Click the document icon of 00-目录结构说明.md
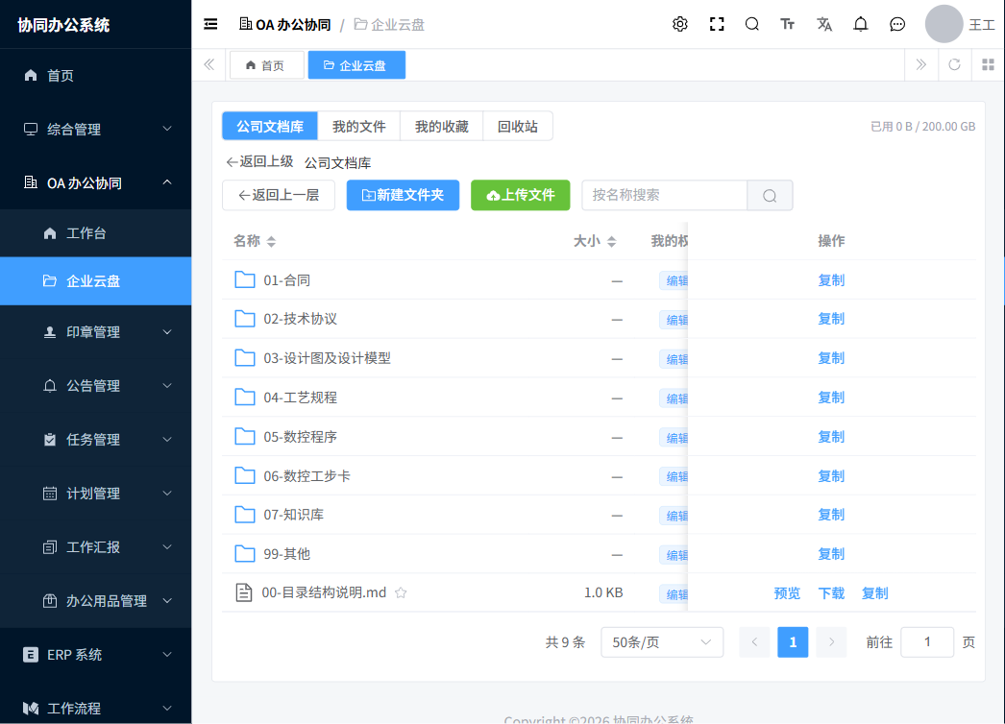Viewport: 1005px width, 724px height. [243, 592]
